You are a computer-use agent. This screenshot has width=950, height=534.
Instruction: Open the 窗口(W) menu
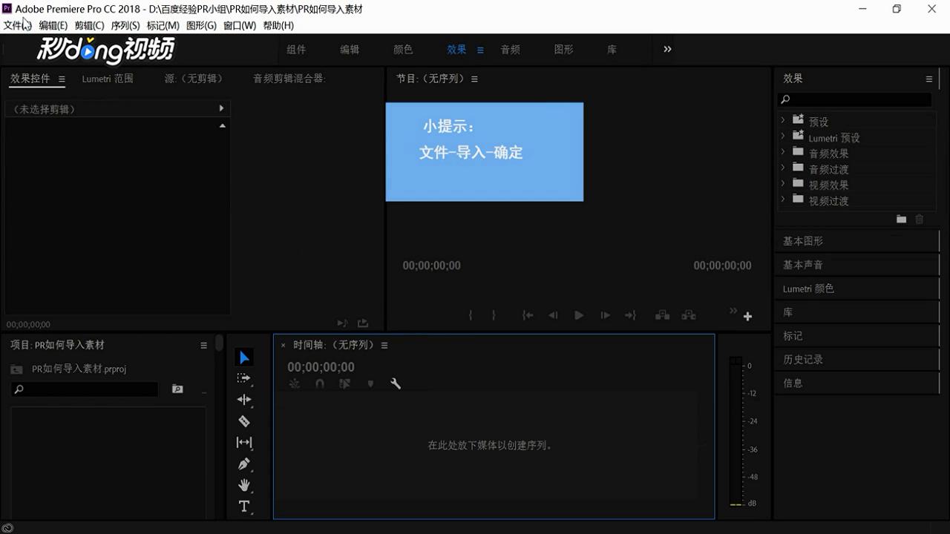pyautogui.click(x=240, y=25)
